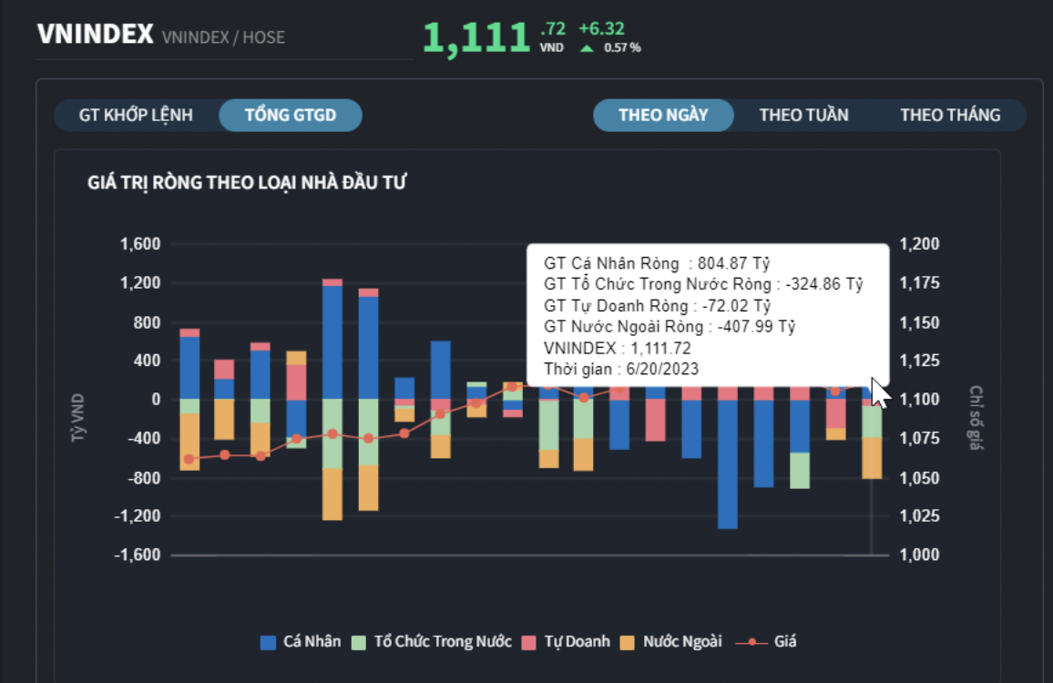Click the chart title GIÁ TRỊ RÒNG THEO LOẠI NHÀ ĐẦU TƯ
Screen dimensions: 1053x683
[247, 183]
